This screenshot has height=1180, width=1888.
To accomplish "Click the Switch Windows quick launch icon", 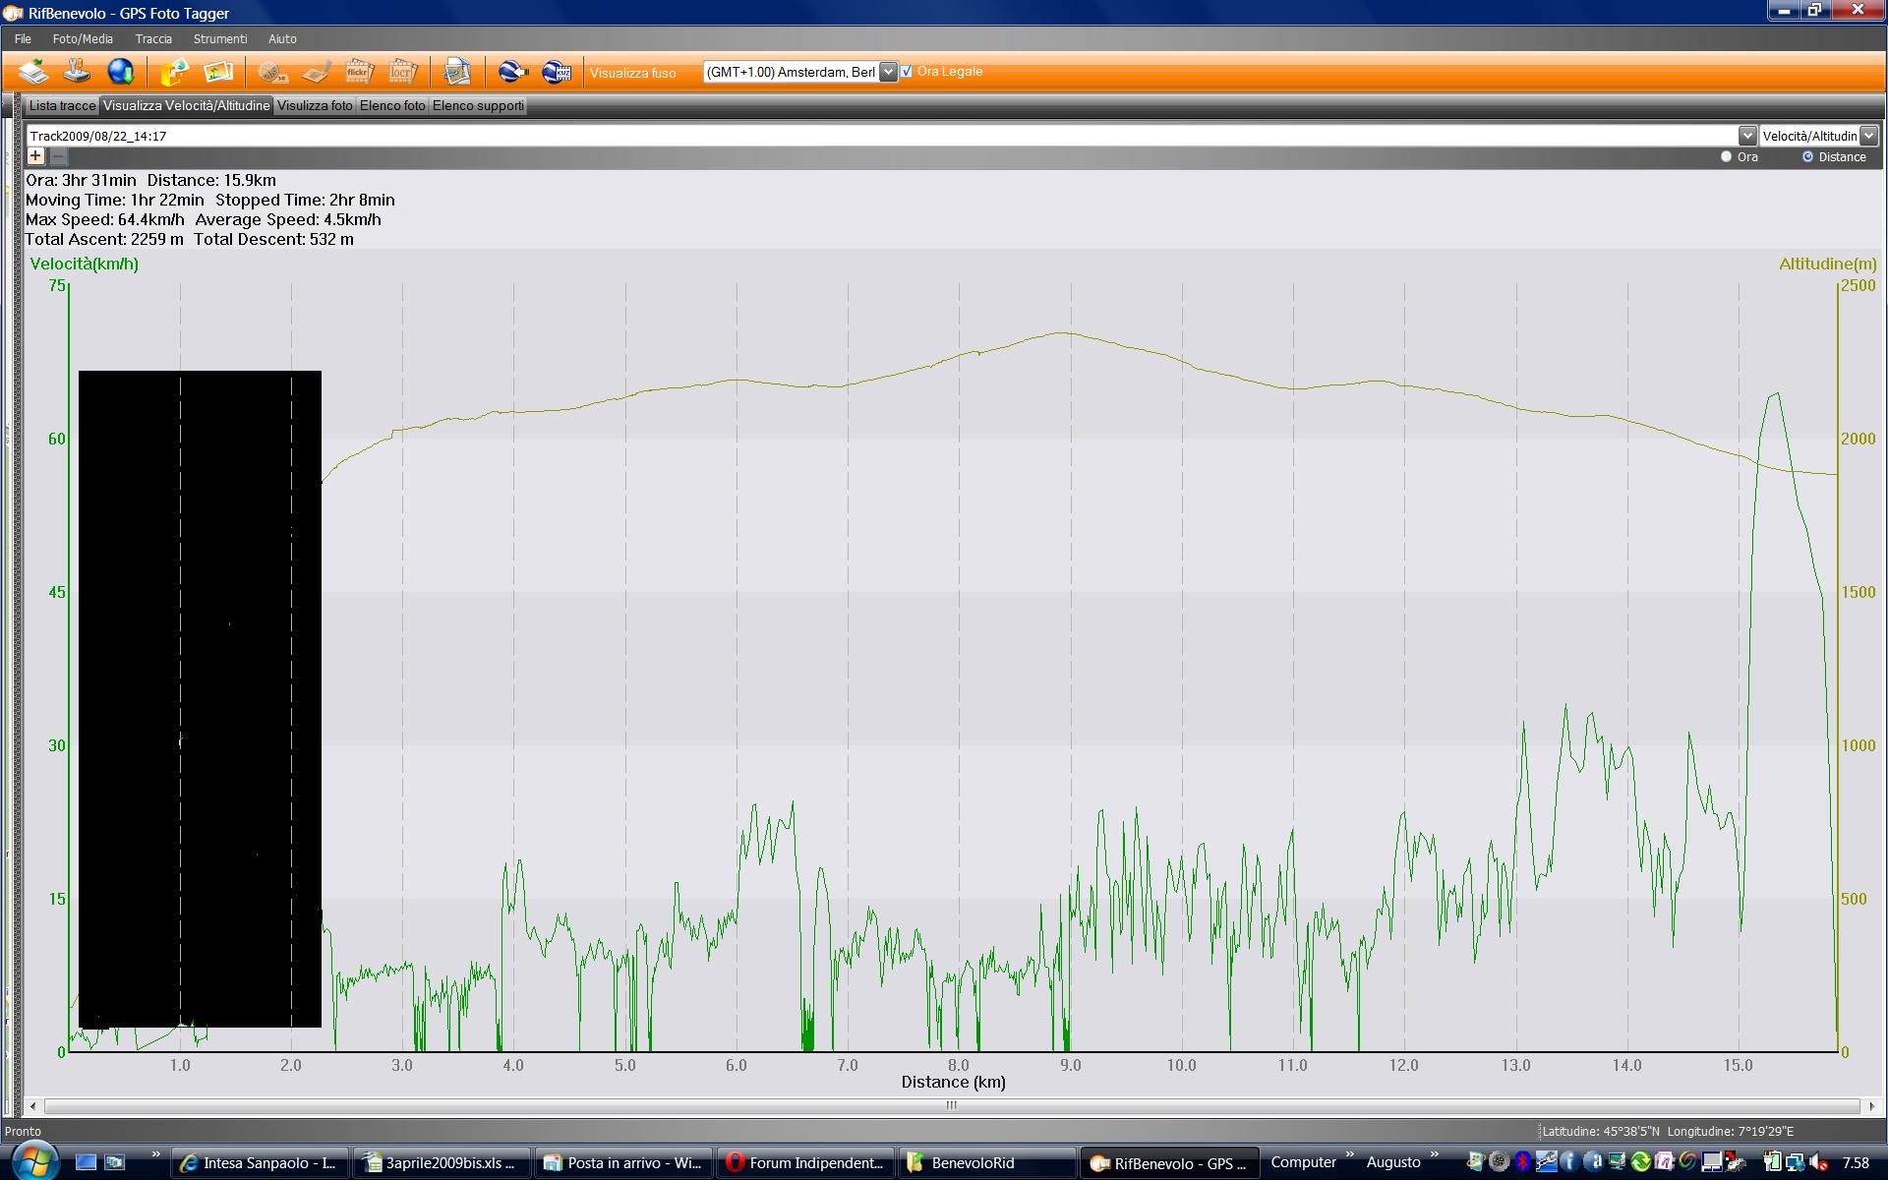I will (x=115, y=1161).
